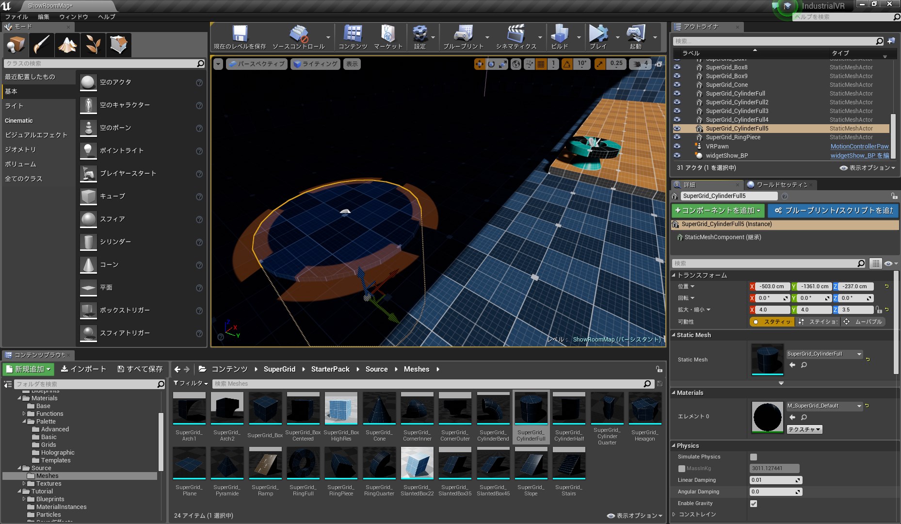Open the Add Component dropdown
The height and width of the screenshot is (524, 901).
(718, 211)
